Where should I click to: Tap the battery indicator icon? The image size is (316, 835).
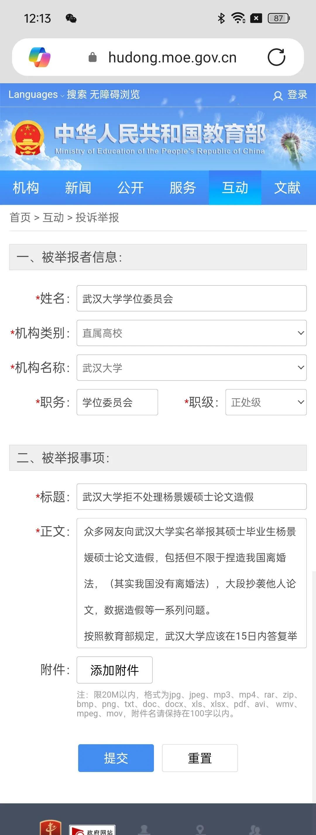[279, 18]
